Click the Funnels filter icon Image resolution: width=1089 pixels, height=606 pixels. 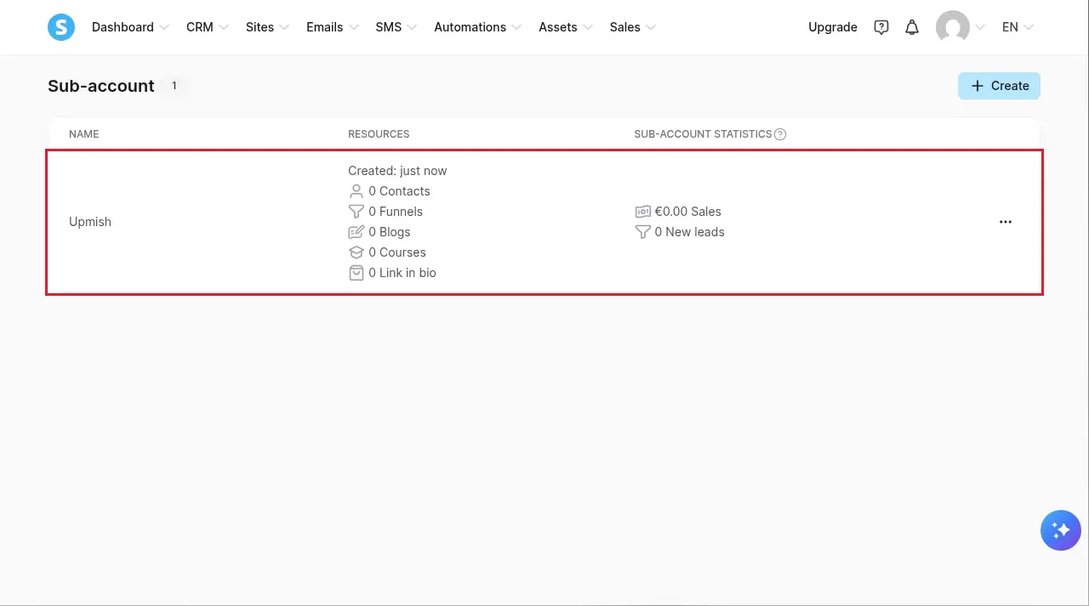point(356,212)
